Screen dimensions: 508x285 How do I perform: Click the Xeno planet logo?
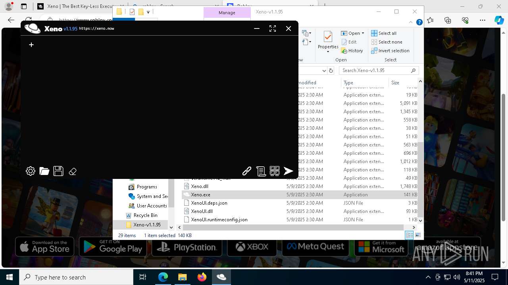(33, 28)
